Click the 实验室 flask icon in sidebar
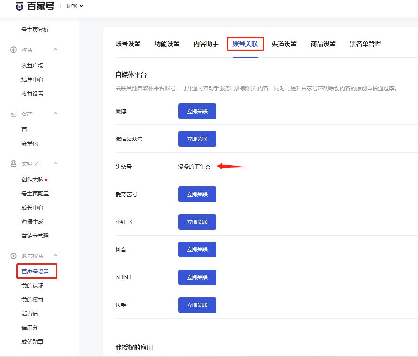 14,163
